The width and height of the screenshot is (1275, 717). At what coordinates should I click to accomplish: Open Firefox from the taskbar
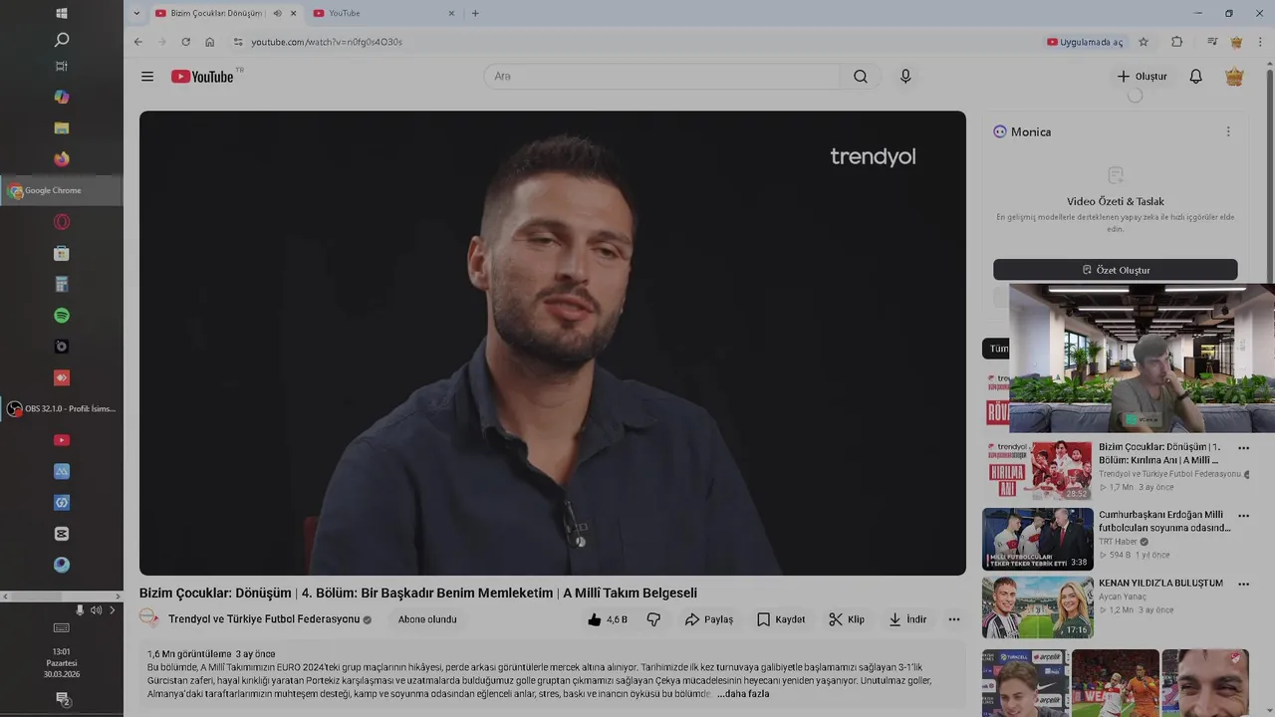point(62,159)
